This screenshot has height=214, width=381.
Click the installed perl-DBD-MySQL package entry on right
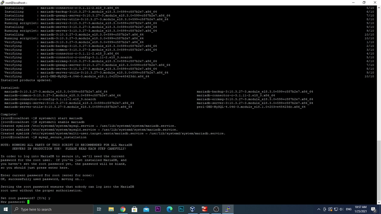(x=251, y=107)
